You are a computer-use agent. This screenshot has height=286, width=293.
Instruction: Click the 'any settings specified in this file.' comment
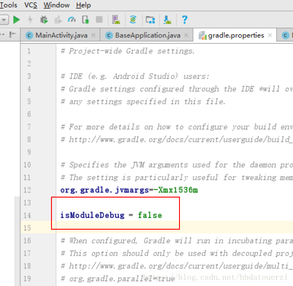click(143, 102)
